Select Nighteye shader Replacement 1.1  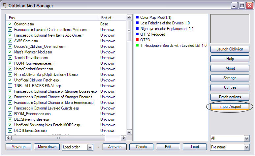(167, 29)
